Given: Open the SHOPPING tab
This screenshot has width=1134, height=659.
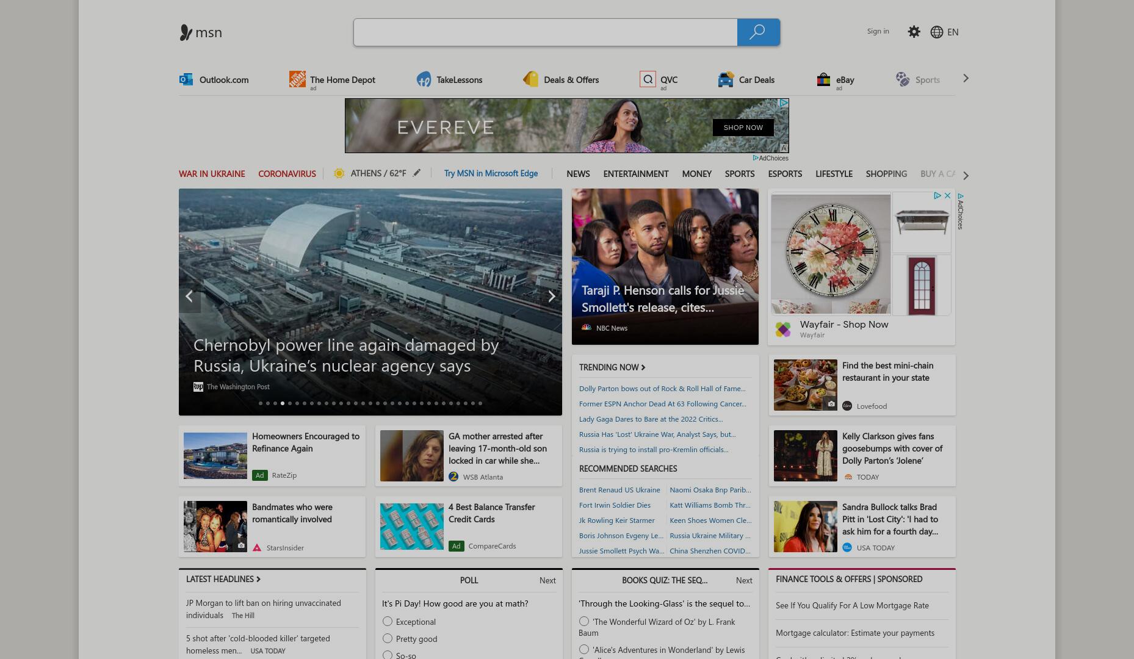Looking at the screenshot, I should point(886,174).
